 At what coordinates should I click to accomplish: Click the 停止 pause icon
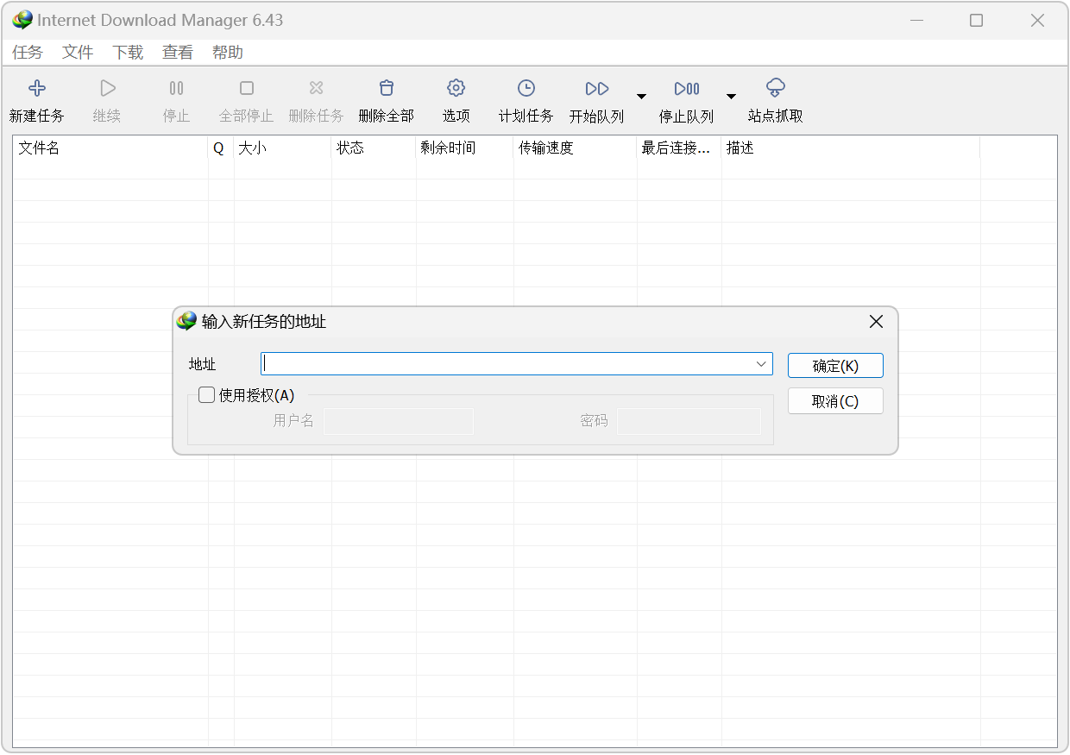click(176, 88)
